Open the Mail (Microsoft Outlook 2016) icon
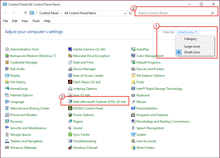This screenshot has height=158, width=220. (x=70, y=102)
